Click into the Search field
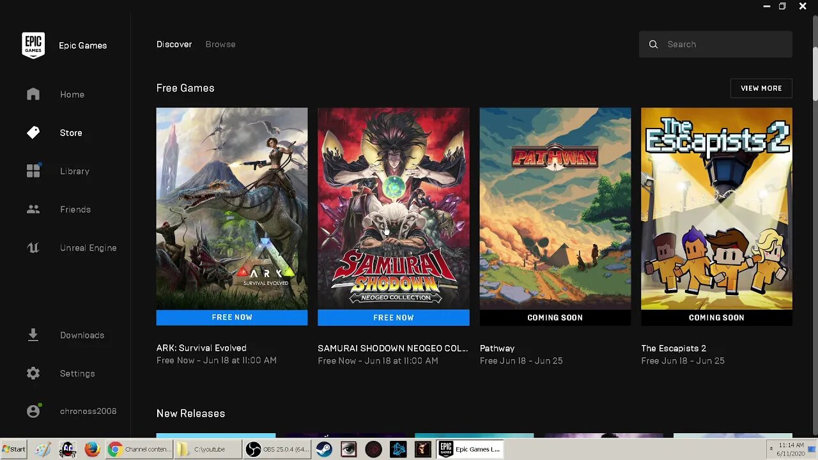This screenshot has width=818, height=460. coord(716,44)
